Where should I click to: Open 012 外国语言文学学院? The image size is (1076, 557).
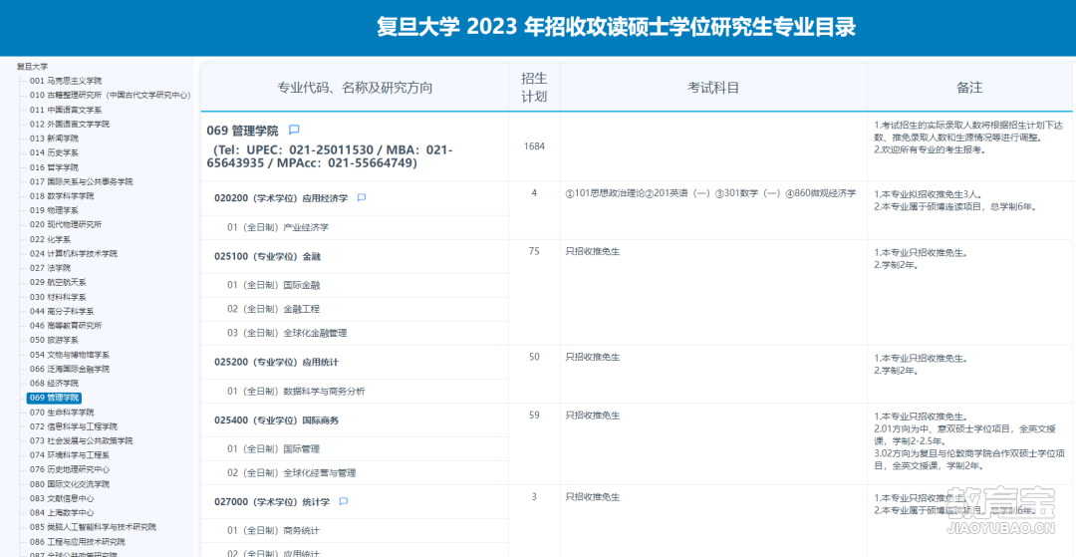click(x=70, y=125)
